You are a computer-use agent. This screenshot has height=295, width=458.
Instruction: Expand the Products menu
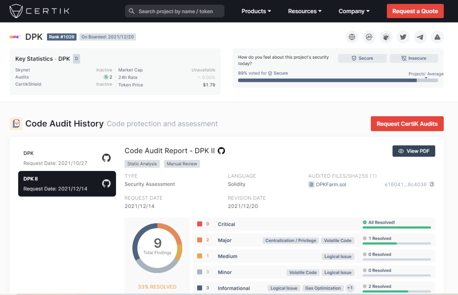[x=256, y=11]
